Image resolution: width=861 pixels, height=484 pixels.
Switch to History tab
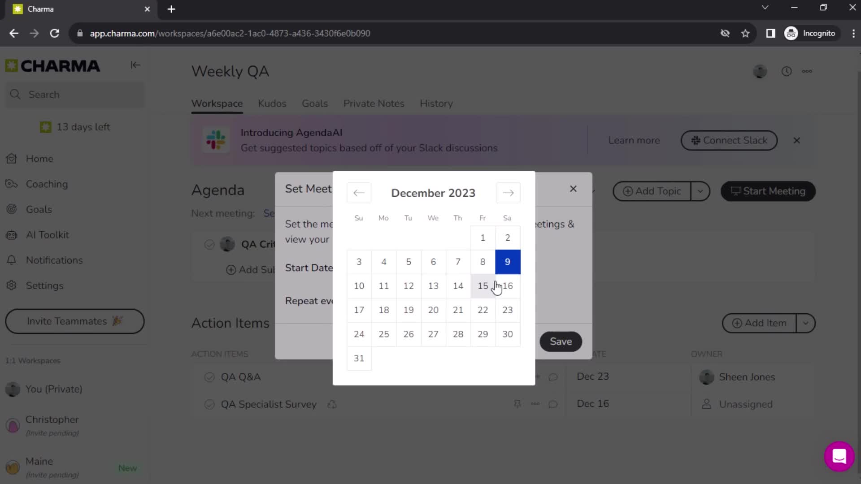tap(436, 104)
